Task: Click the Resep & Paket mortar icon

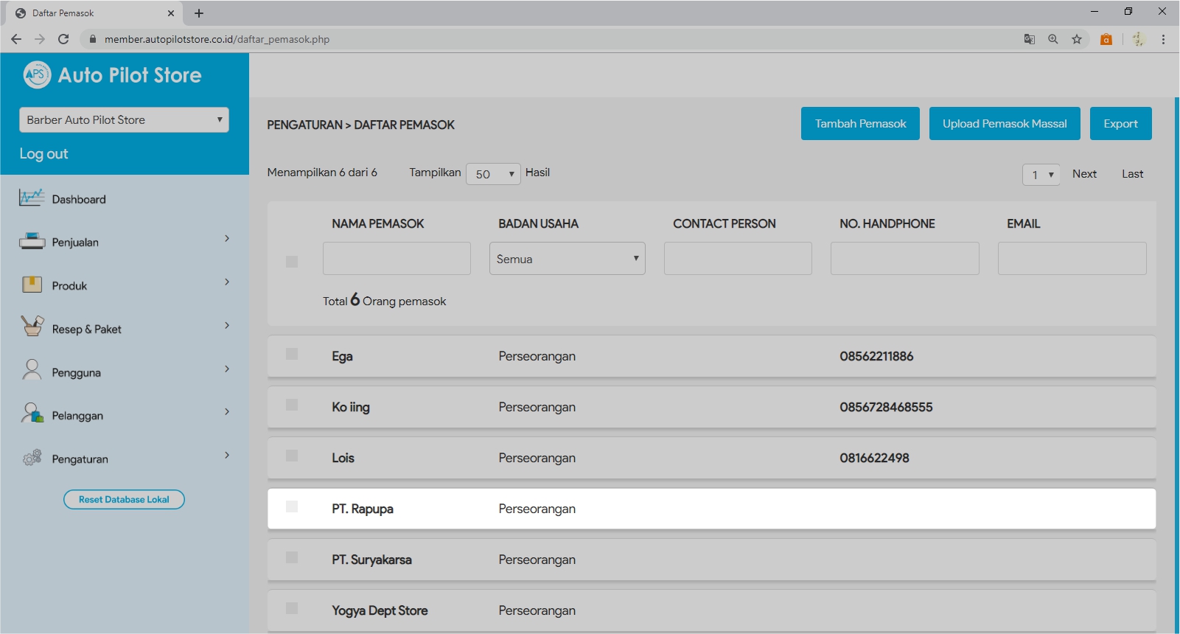Action: click(32, 327)
